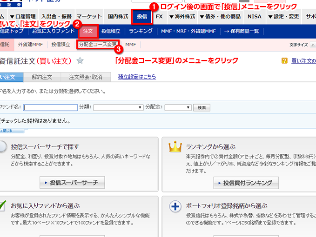Open the NISA menu

click(254, 17)
